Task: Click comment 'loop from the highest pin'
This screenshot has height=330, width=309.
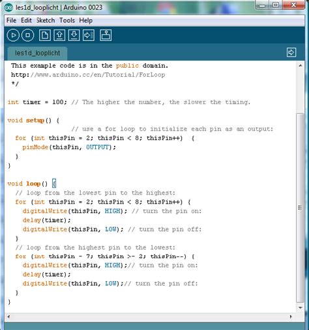Action: click(x=95, y=247)
